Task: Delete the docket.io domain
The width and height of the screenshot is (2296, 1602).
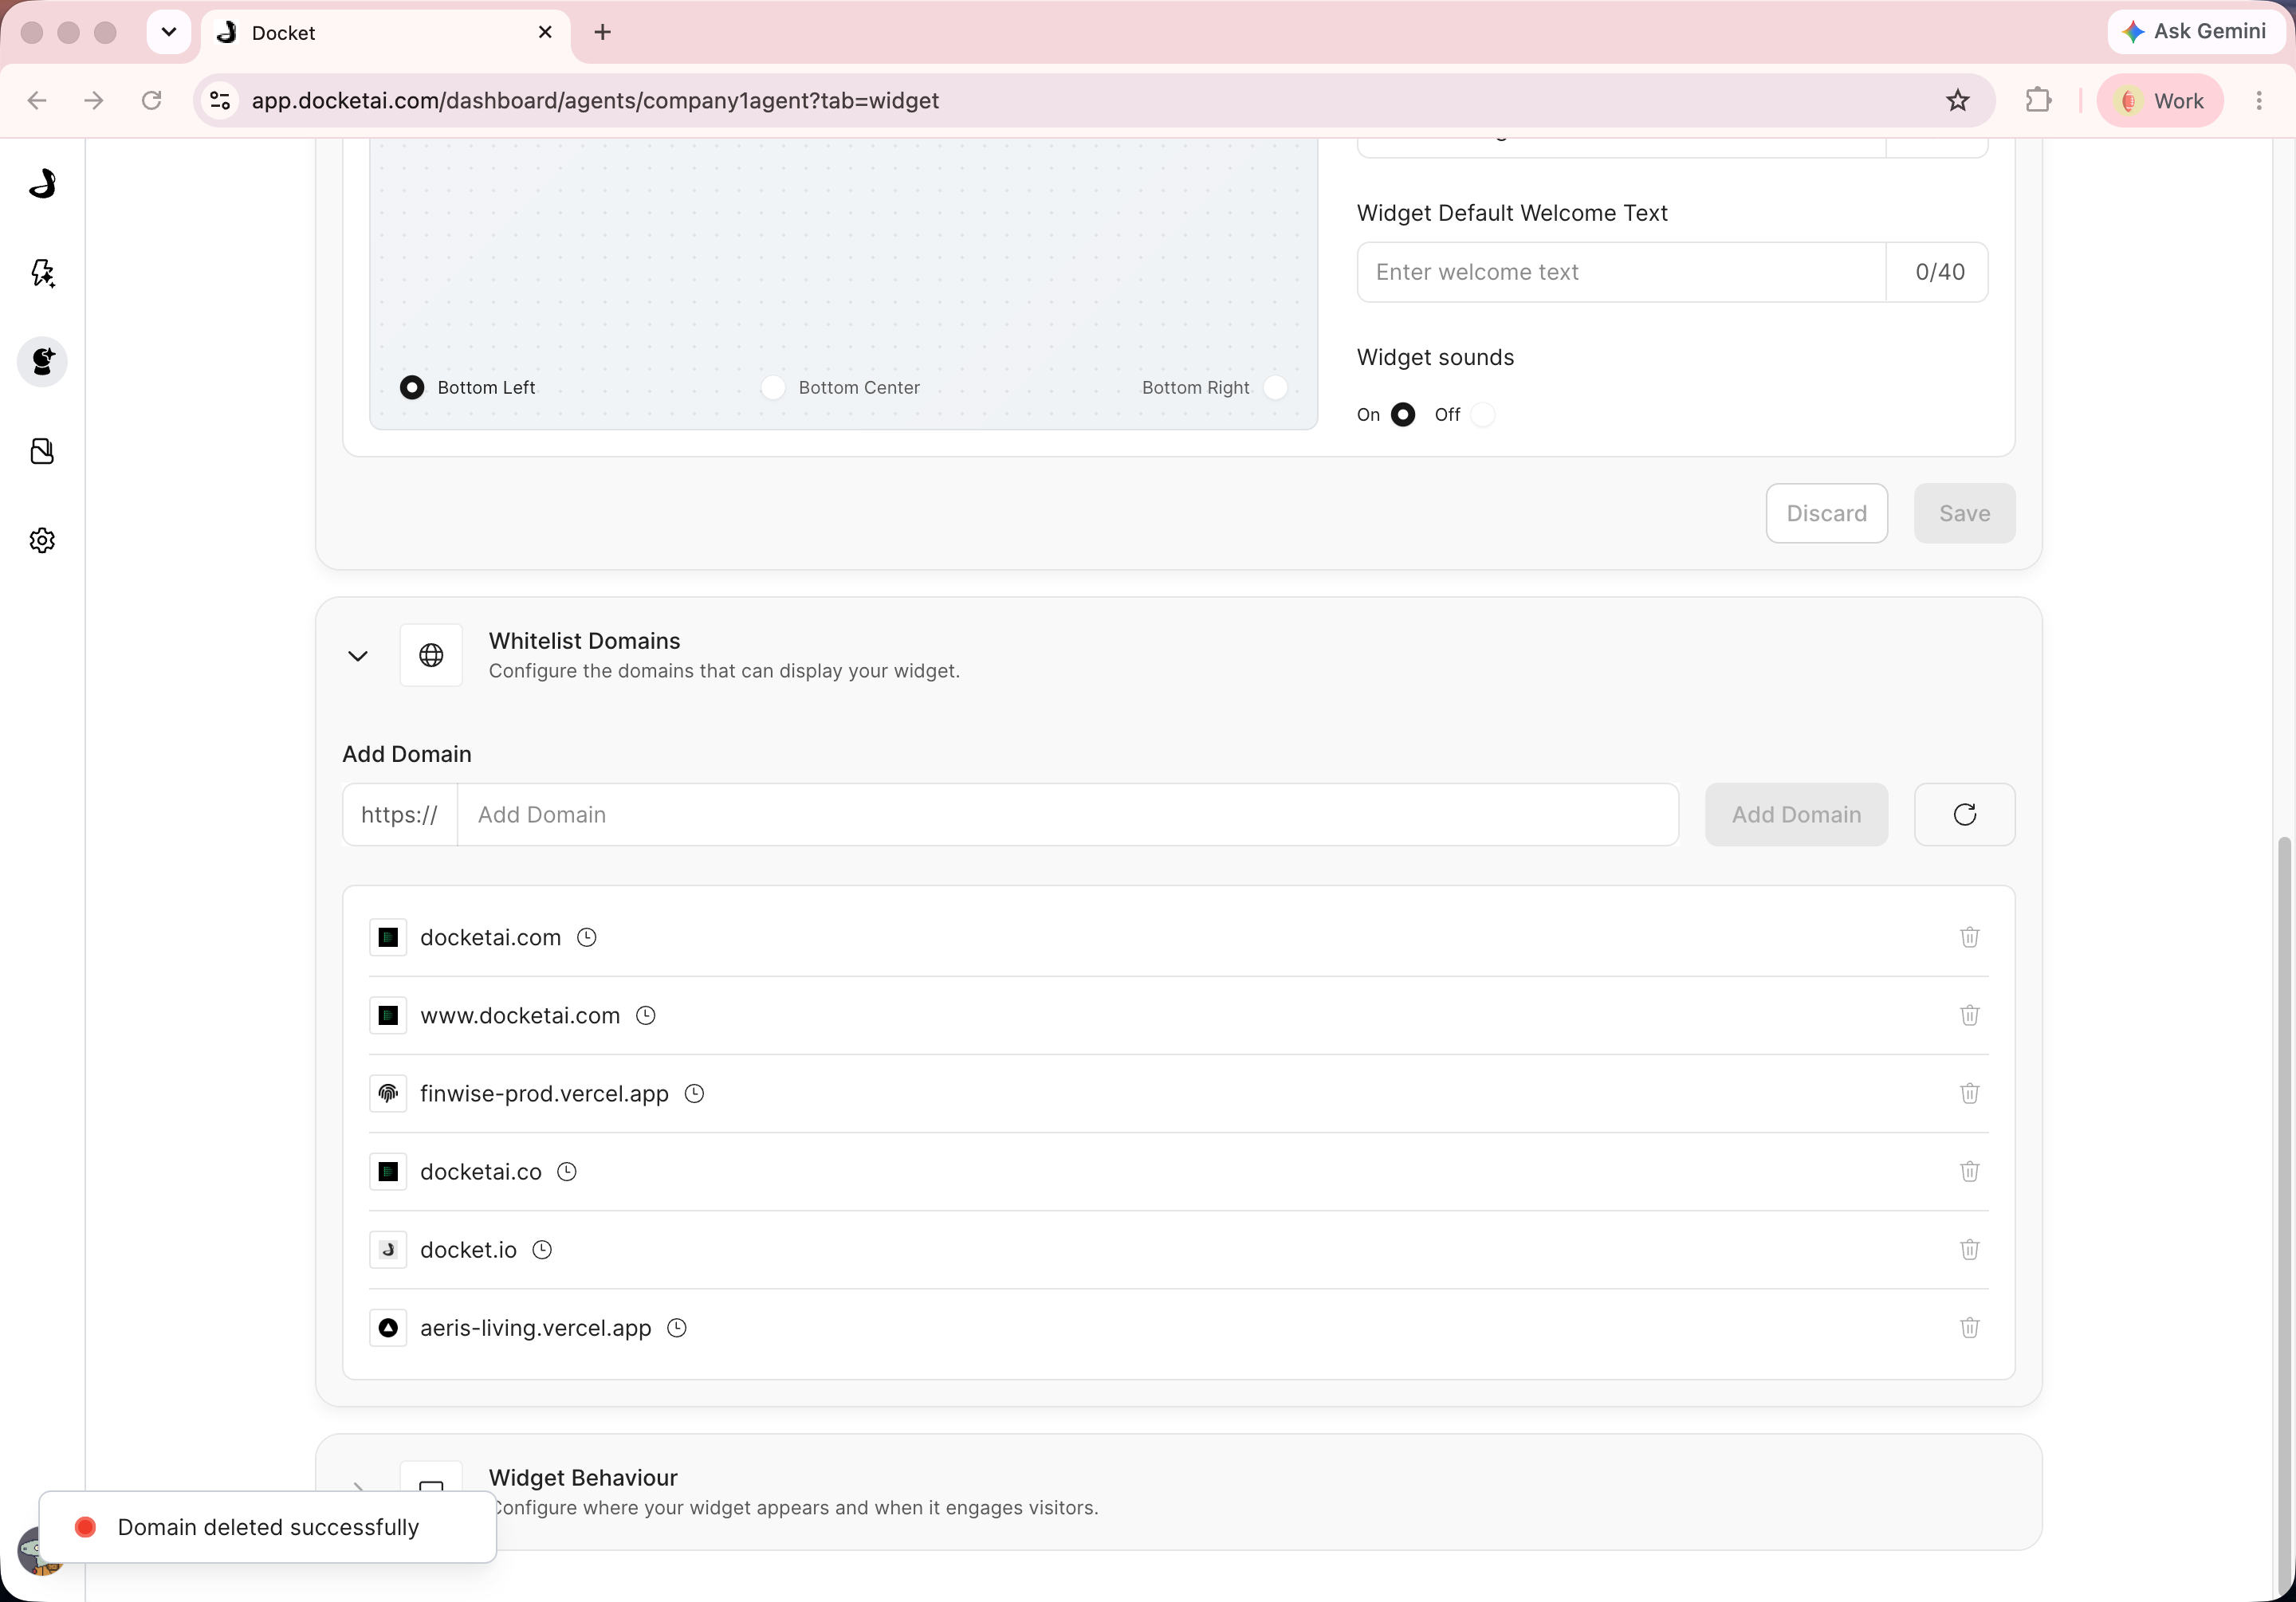Action: coord(1969,1249)
